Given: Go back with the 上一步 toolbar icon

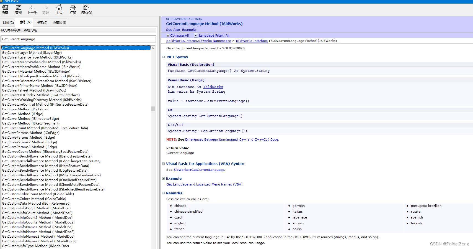Looking at the screenshot, I should [32, 9].
